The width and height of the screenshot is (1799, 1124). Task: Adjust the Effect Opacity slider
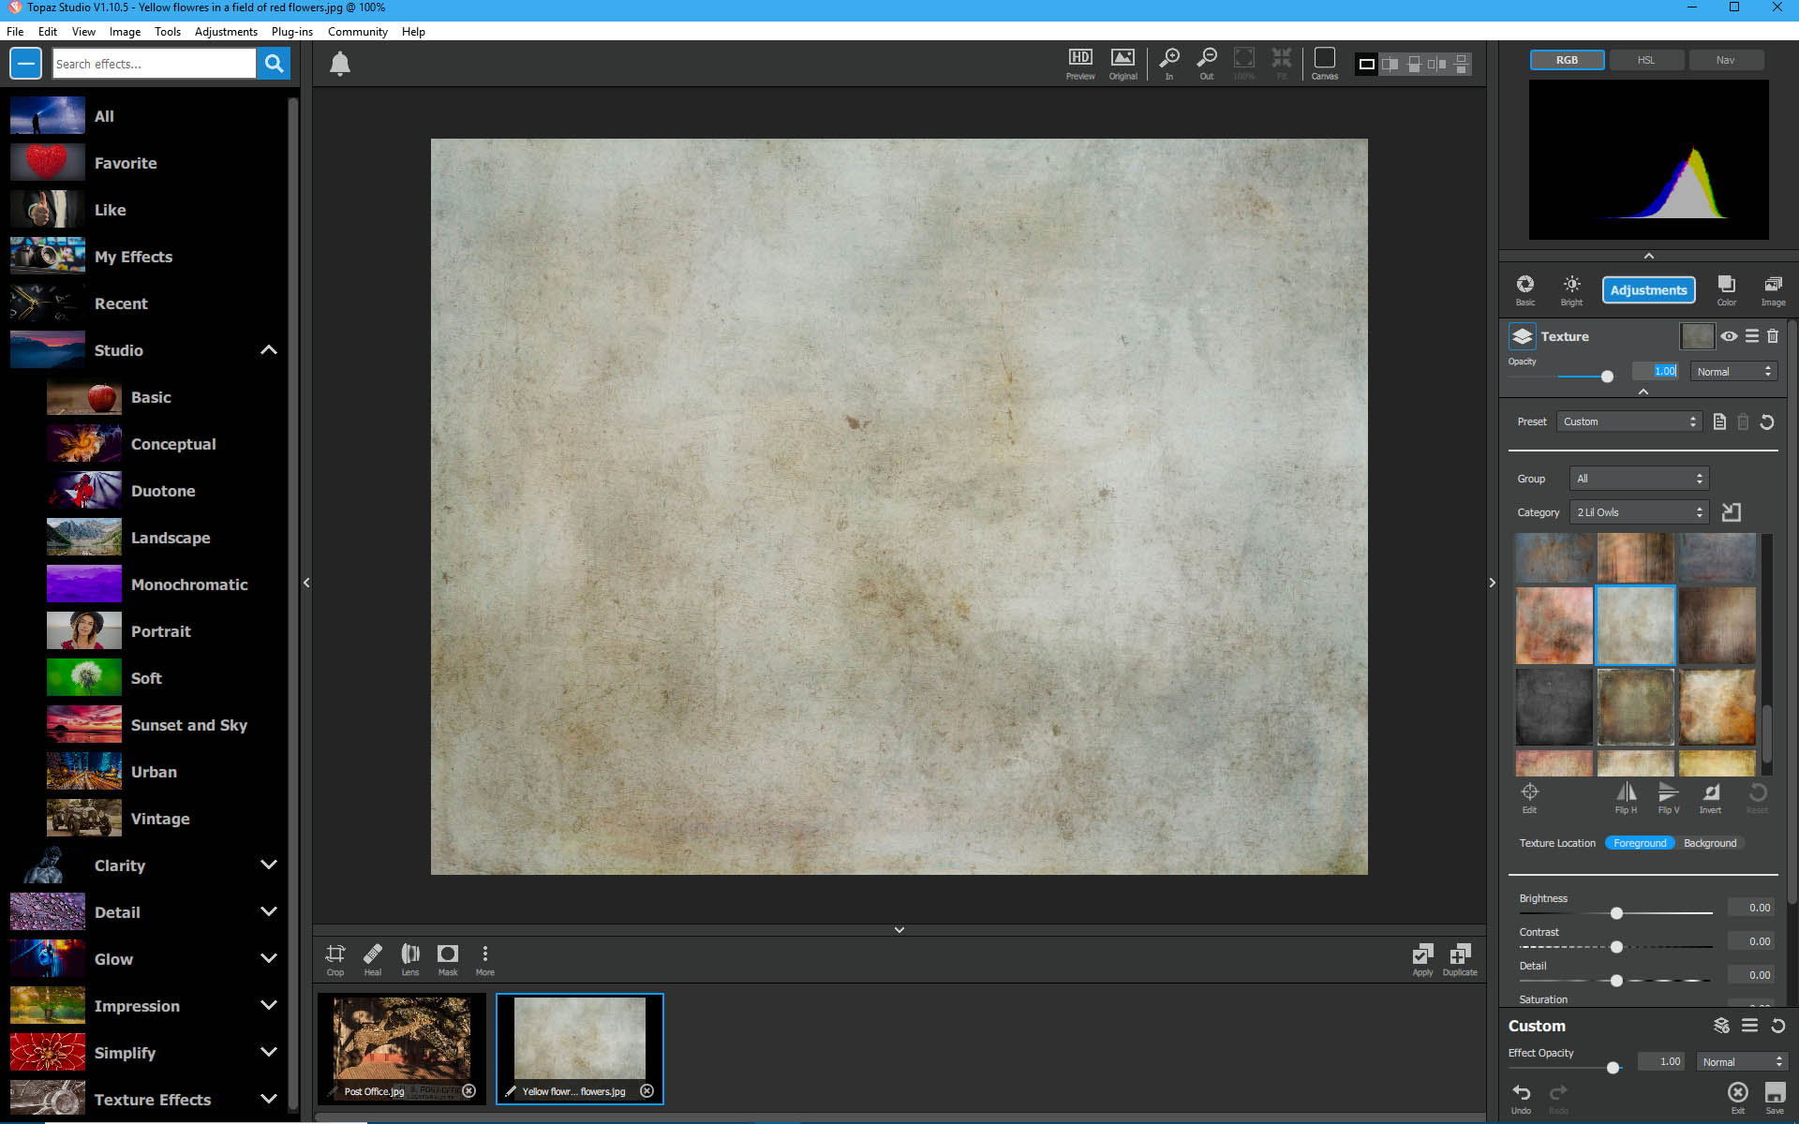(1613, 1068)
